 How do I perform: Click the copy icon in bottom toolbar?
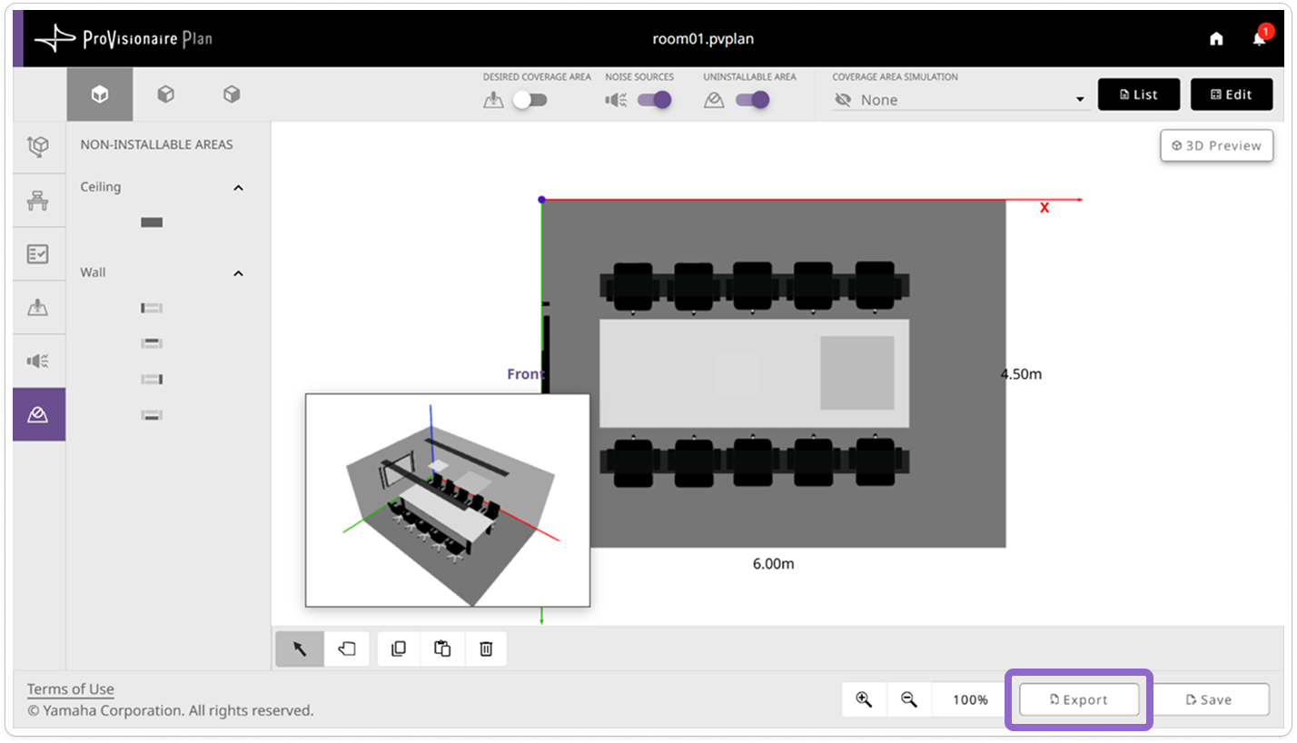[398, 649]
